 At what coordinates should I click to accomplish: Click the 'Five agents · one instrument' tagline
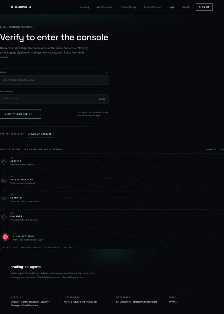38,248
